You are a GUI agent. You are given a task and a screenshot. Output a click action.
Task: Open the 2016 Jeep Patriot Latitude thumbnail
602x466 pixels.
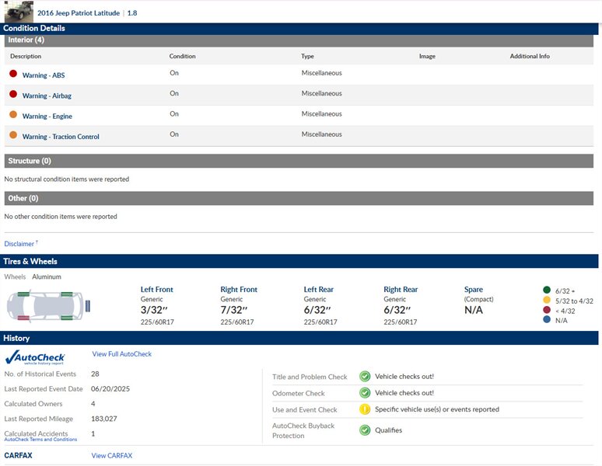click(x=19, y=12)
